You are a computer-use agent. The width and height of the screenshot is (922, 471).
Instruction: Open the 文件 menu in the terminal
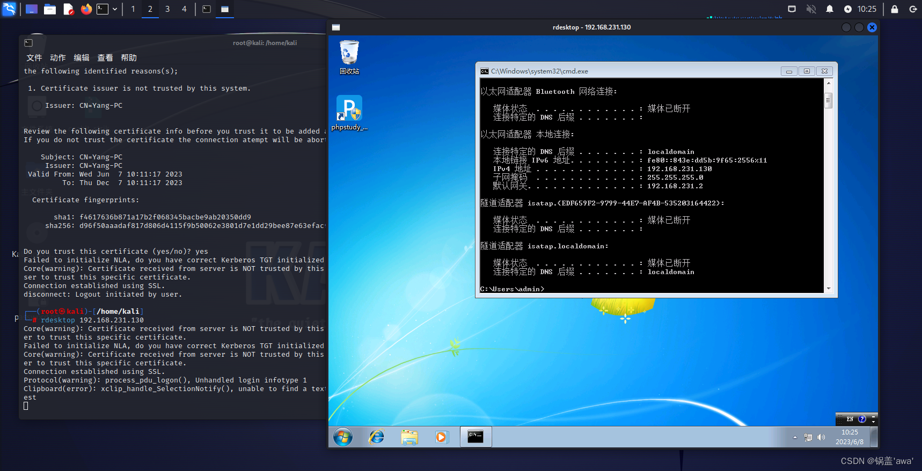(34, 57)
